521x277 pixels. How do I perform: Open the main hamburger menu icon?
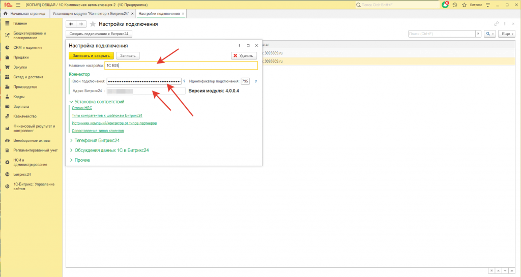(18, 5)
